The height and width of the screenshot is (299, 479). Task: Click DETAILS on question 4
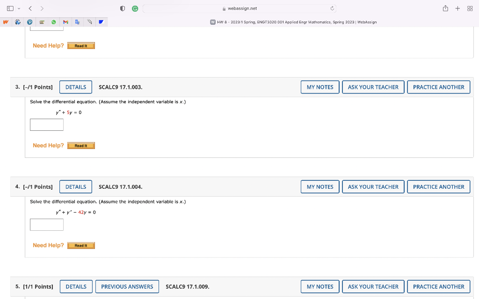pyautogui.click(x=75, y=186)
